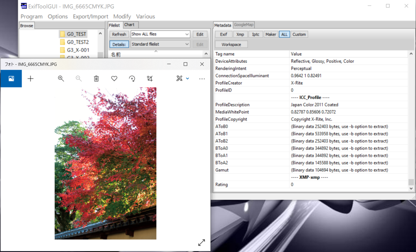The image size is (416, 252).
Task: Switch metadata view to Exif only
Action: pyautogui.click(x=223, y=34)
